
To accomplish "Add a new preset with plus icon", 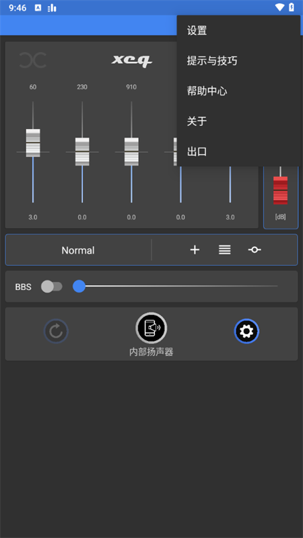I will coord(195,250).
